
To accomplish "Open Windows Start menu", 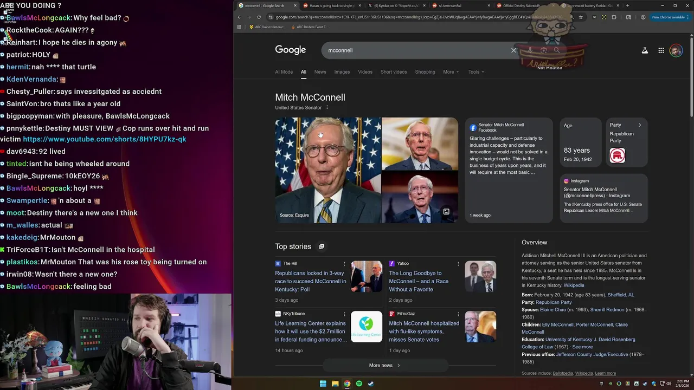I will click(x=323, y=383).
